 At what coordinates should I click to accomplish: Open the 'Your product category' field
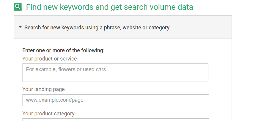(x=116, y=120)
